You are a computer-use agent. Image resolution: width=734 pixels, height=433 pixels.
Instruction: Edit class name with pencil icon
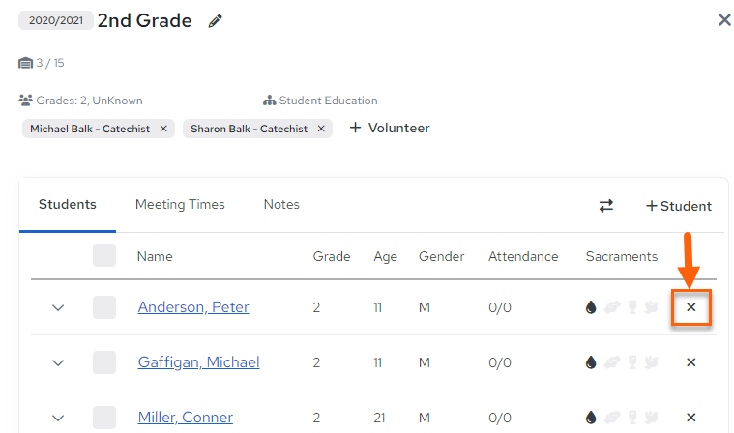coord(216,21)
